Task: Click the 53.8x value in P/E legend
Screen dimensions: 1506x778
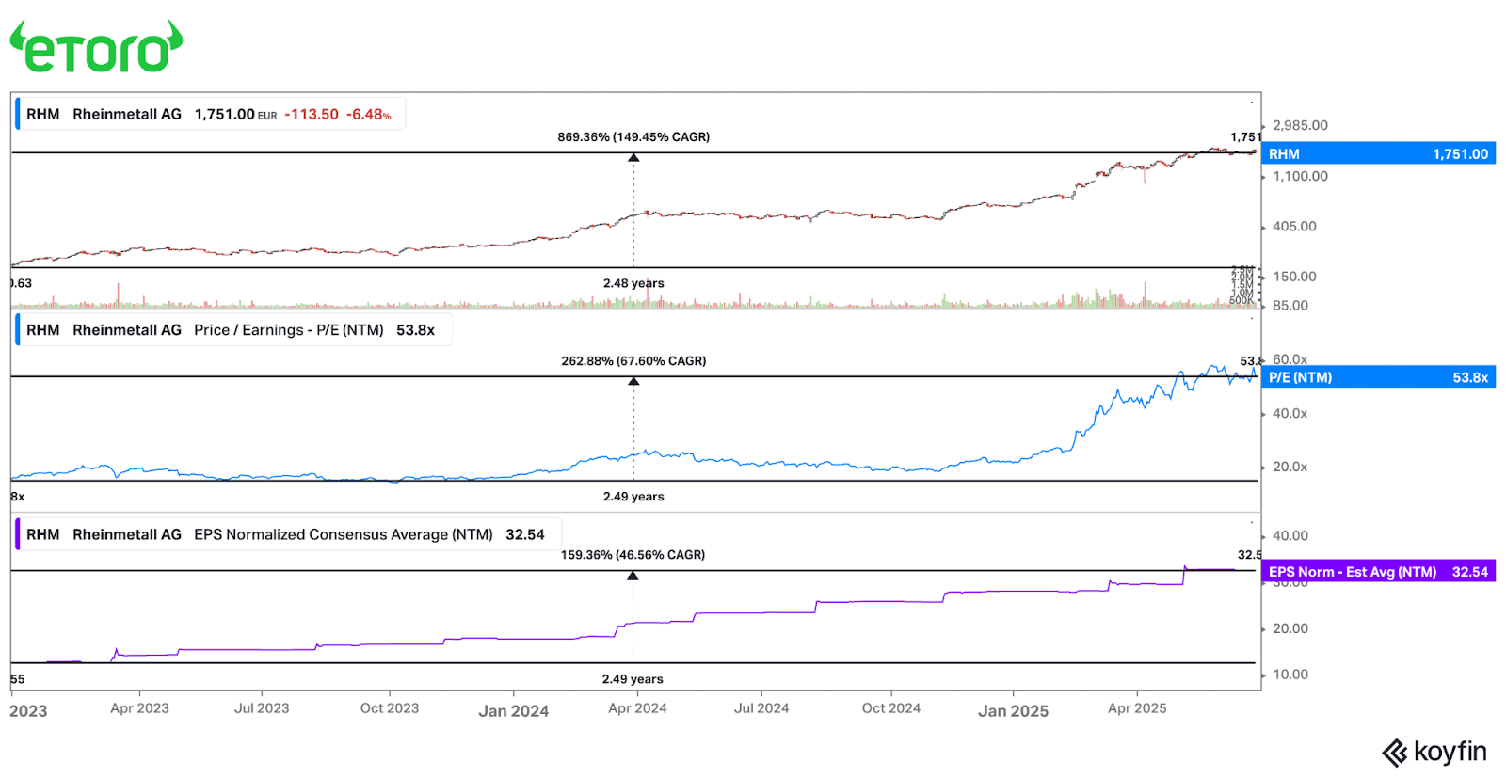Action: (x=415, y=330)
